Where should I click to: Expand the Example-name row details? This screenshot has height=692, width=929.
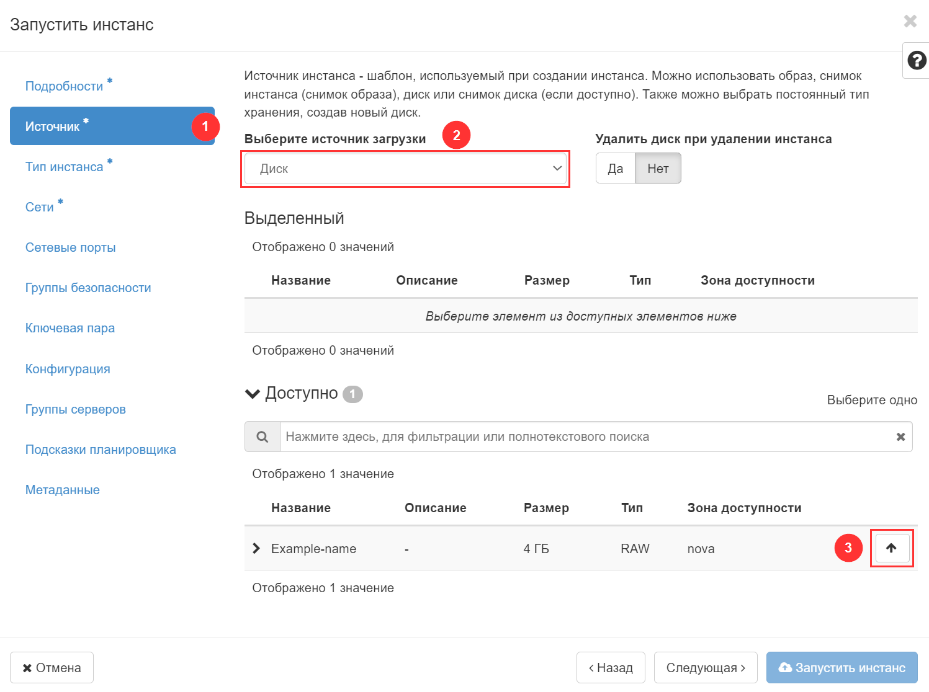(256, 549)
